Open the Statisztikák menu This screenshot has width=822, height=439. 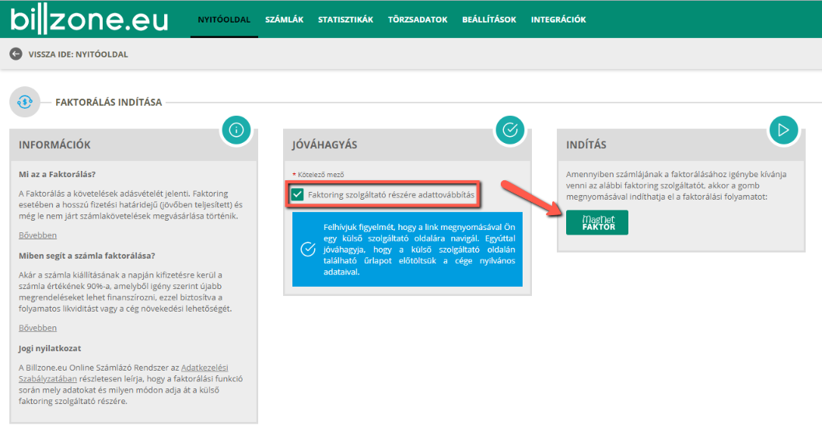pyautogui.click(x=345, y=19)
